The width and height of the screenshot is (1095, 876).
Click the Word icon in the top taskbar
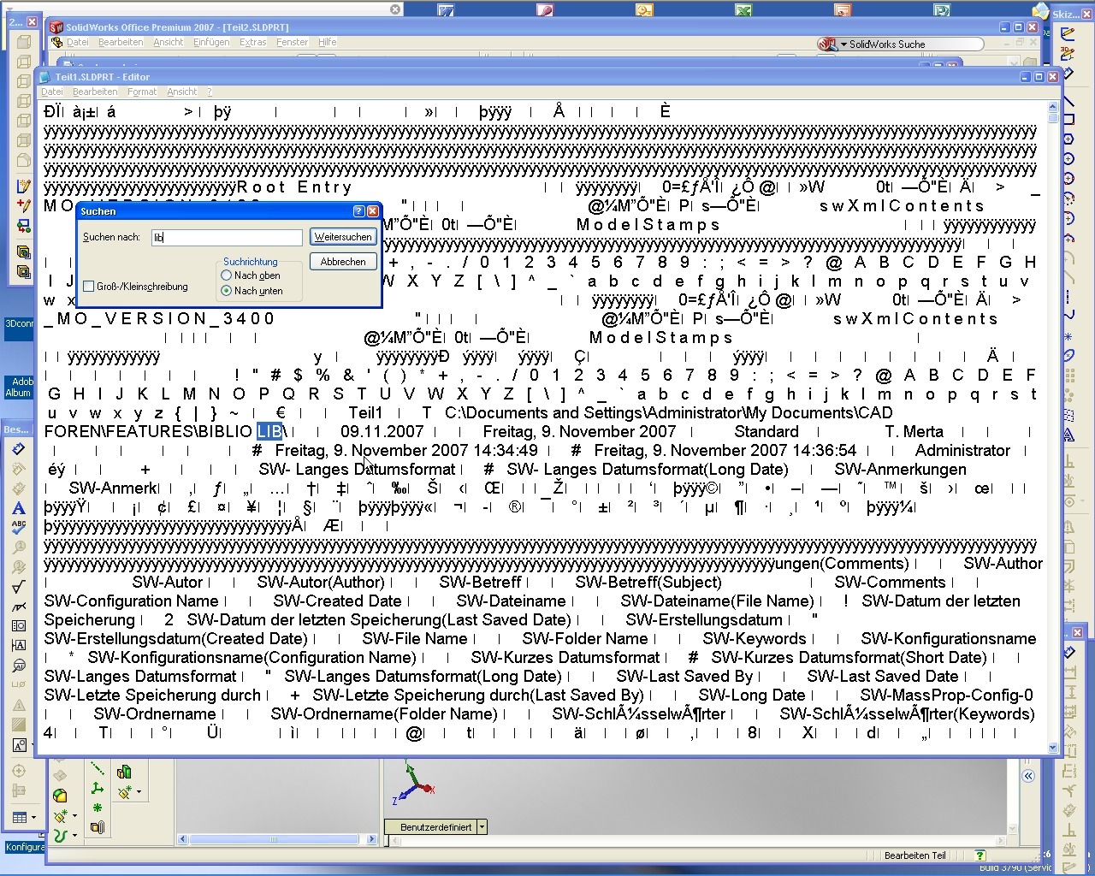[446, 10]
